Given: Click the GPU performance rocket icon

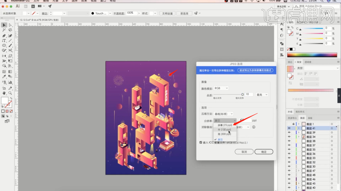Looking at the screenshot, I should (50, 6).
